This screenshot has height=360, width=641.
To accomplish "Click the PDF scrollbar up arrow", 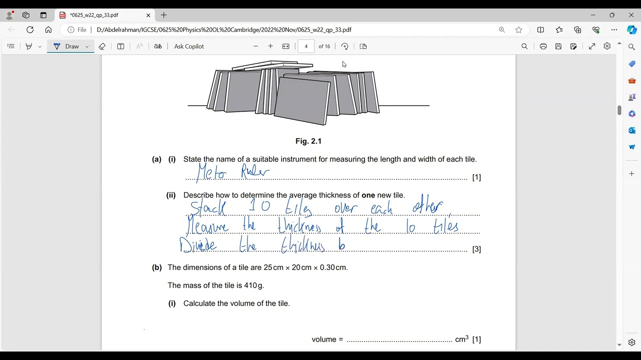I will pyautogui.click(x=619, y=44).
